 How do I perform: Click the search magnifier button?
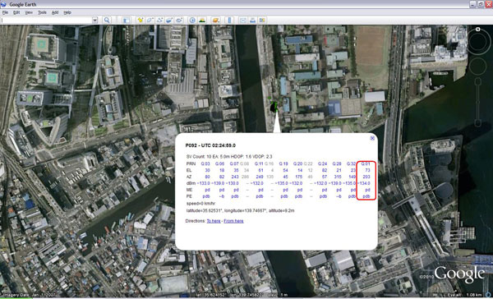coord(107,20)
